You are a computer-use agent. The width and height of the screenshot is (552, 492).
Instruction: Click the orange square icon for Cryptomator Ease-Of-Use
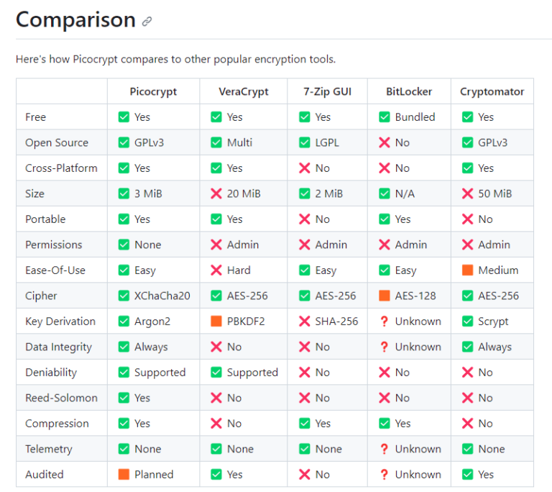(468, 270)
